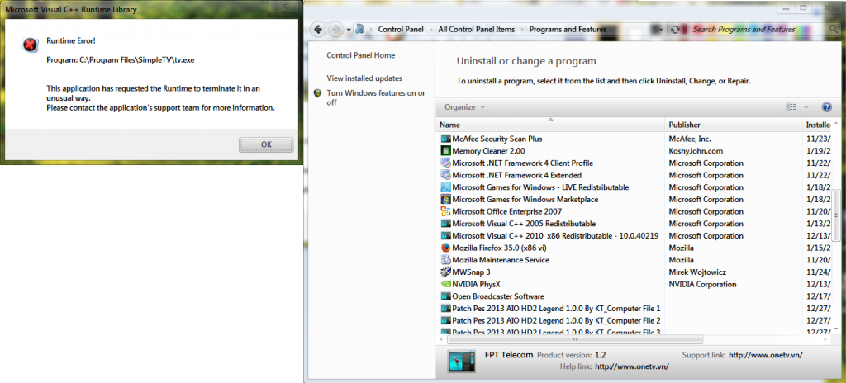Image resolution: width=846 pixels, height=383 pixels.
Task: Sort by the Publisher column header
Action: pos(734,125)
